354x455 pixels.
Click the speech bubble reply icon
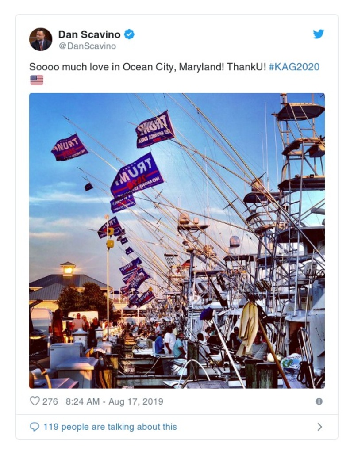(34, 427)
